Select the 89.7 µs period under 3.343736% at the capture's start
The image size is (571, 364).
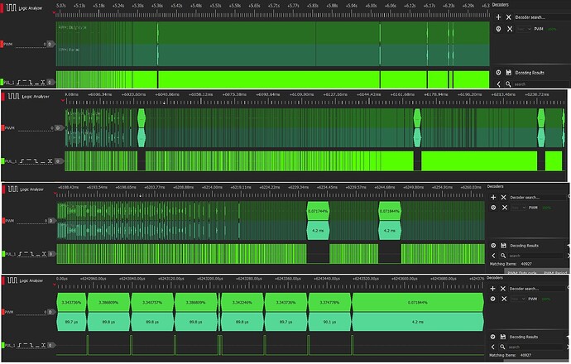tap(71, 322)
